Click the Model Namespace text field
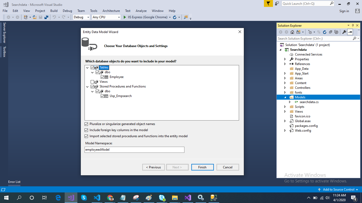Image resolution: width=362 pixels, height=203 pixels. (134, 150)
